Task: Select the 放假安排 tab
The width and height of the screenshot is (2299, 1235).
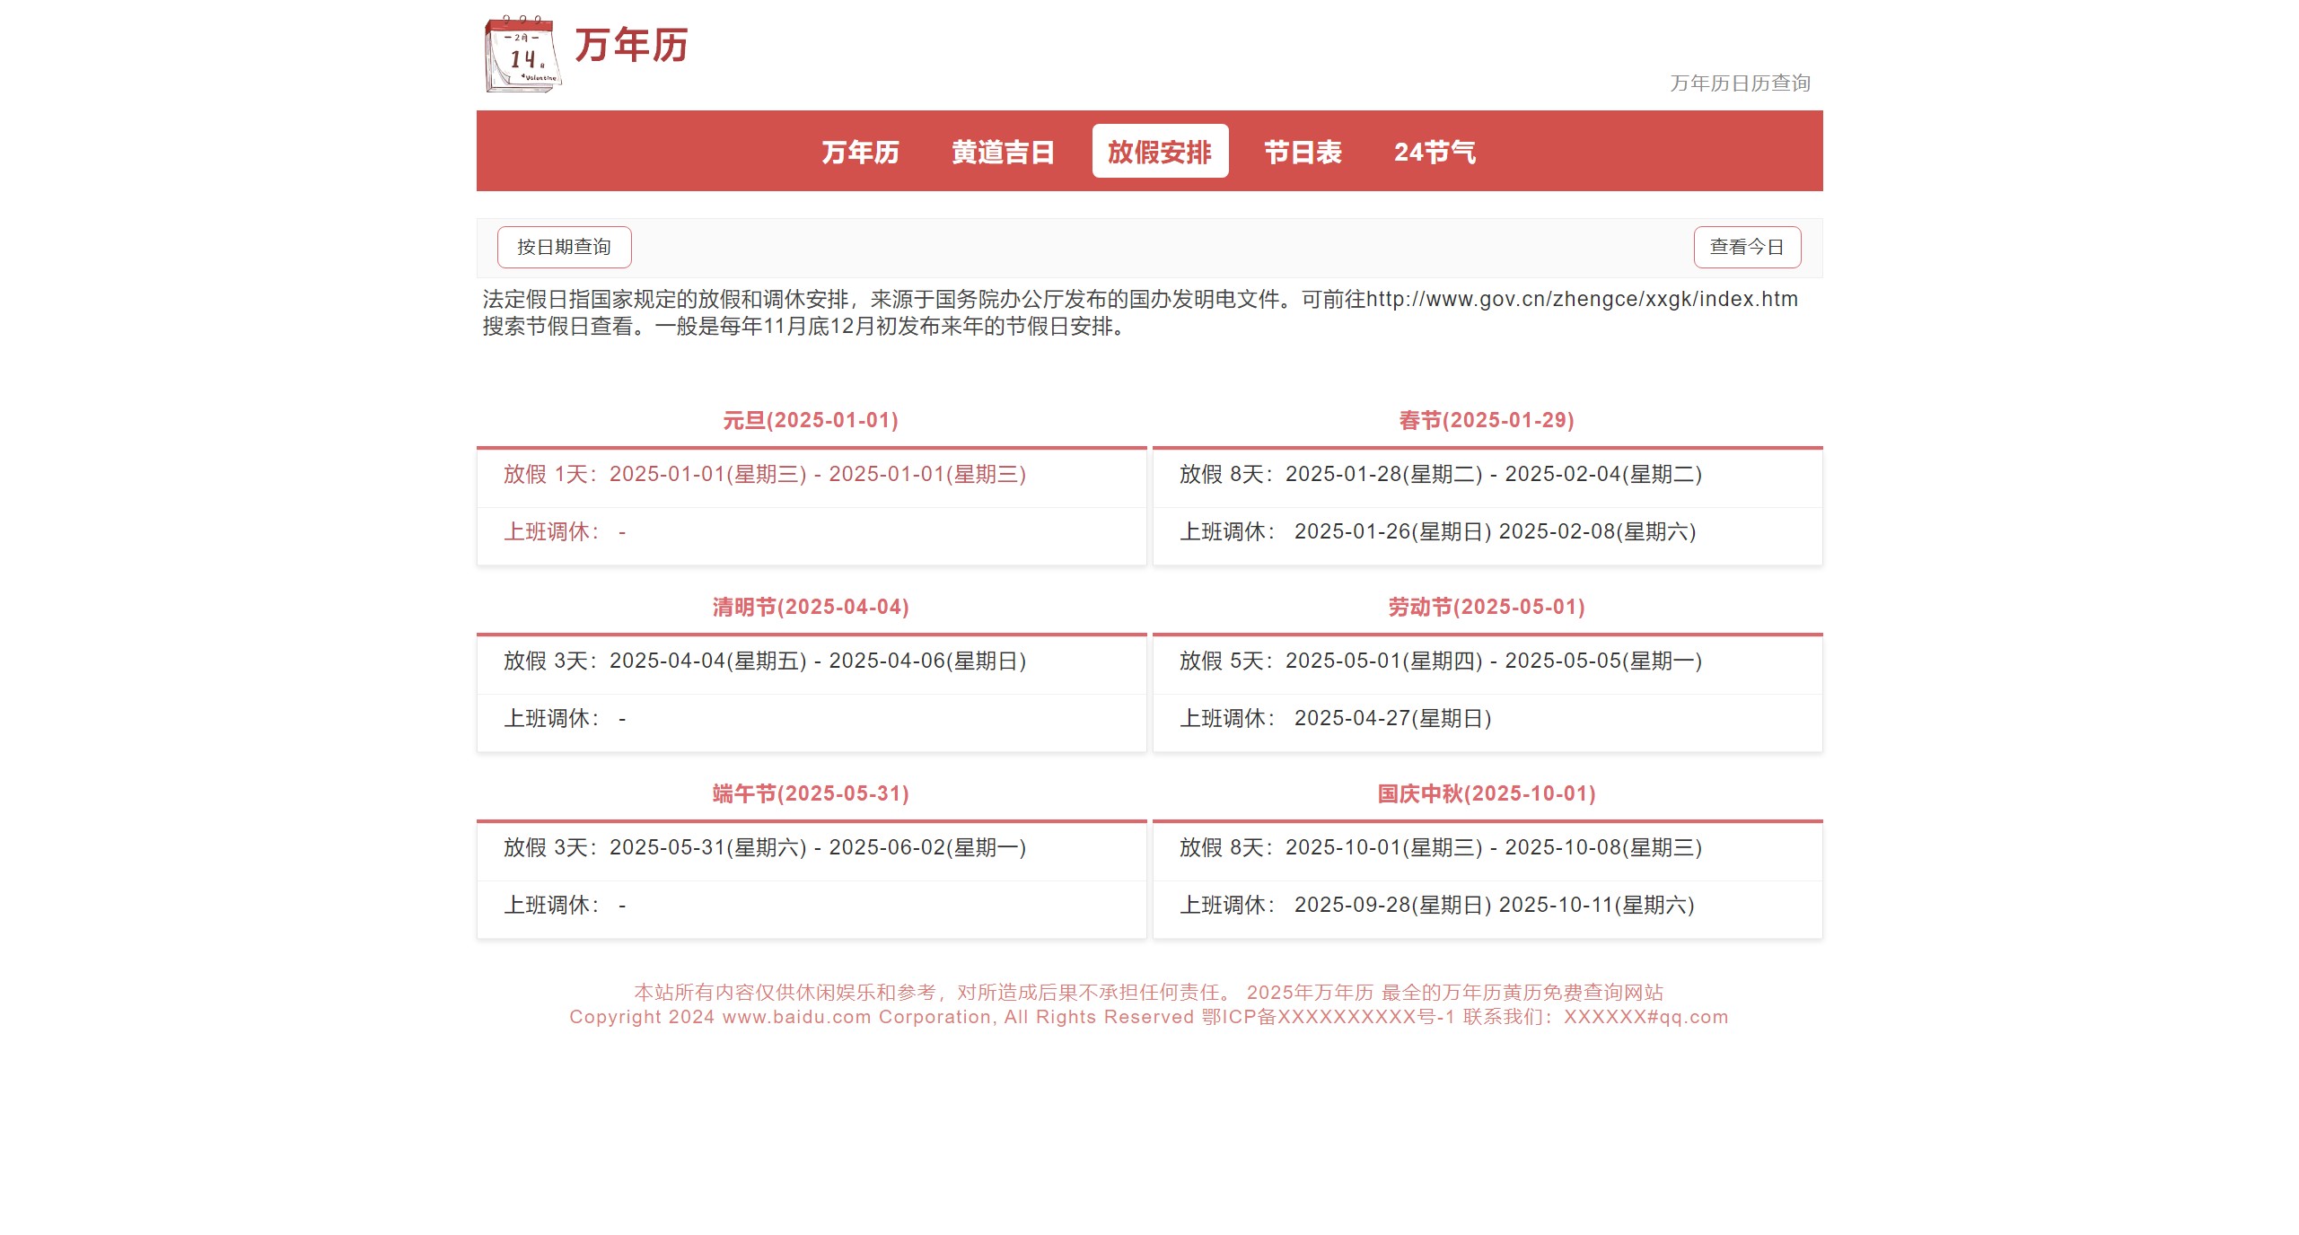Action: pyautogui.click(x=1159, y=152)
